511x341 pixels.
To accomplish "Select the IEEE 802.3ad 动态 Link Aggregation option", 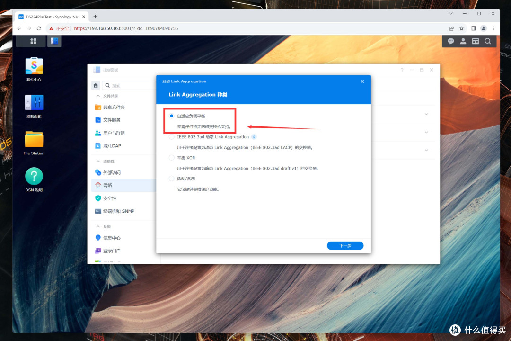I will (x=171, y=136).
